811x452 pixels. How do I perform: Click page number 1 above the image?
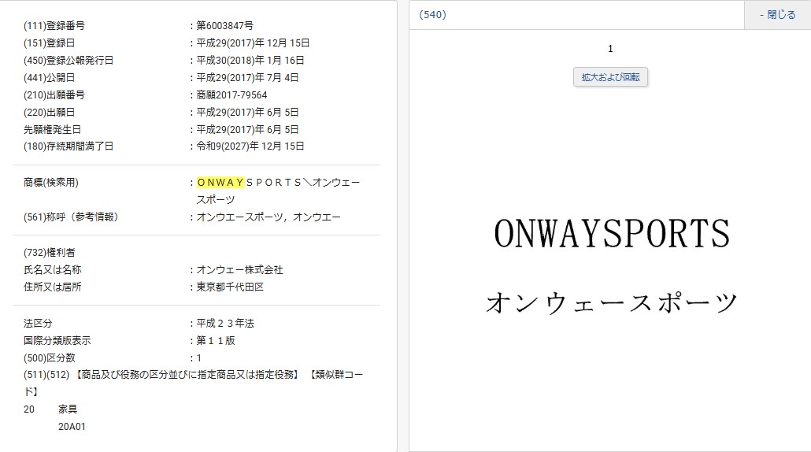pos(610,49)
